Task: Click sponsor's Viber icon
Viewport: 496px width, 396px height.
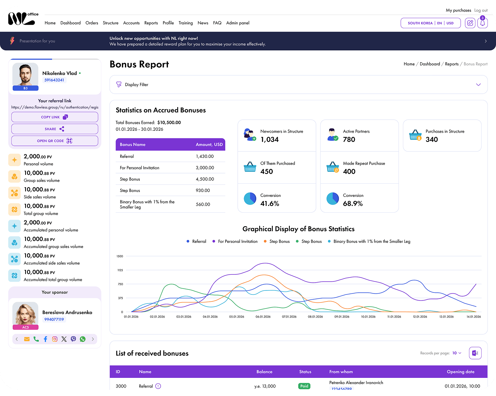Action: (x=73, y=339)
